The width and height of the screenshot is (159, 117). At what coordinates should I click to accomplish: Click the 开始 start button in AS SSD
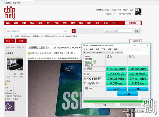coord(105,105)
